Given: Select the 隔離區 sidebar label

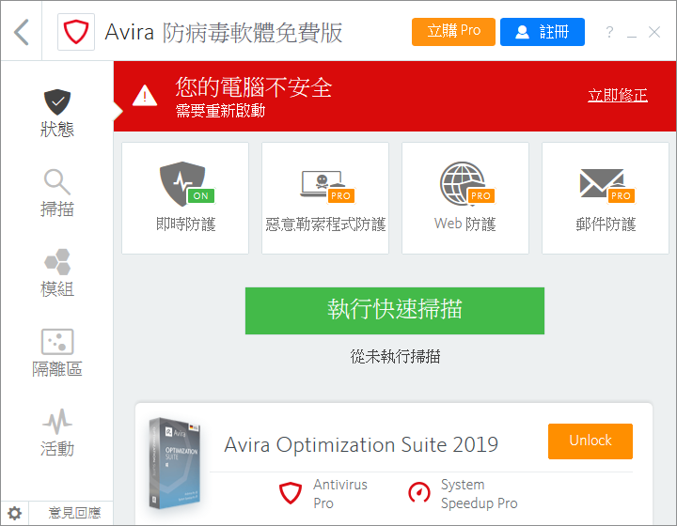Looking at the screenshot, I should click(x=57, y=368).
